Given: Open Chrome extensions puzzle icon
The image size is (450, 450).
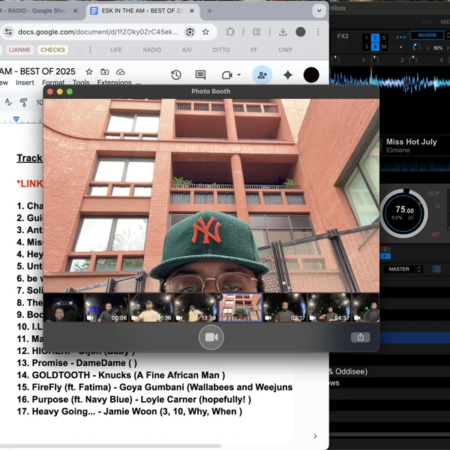Looking at the screenshot, I should click(230, 32).
